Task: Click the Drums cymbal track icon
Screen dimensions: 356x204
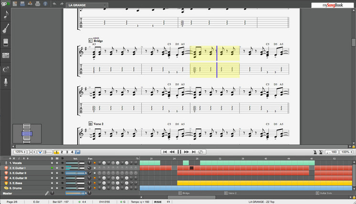Action: tap(6, 188)
